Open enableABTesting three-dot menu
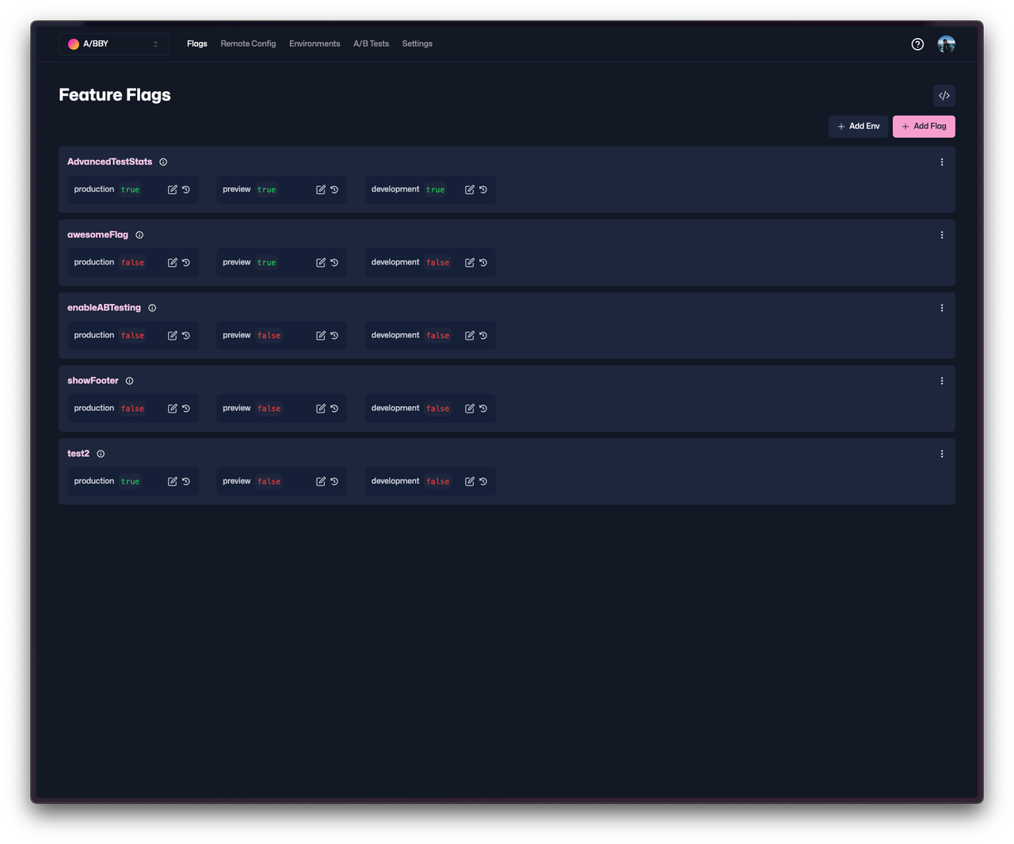 [x=942, y=308]
